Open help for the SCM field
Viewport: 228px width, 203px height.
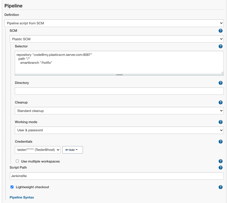click(x=220, y=31)
